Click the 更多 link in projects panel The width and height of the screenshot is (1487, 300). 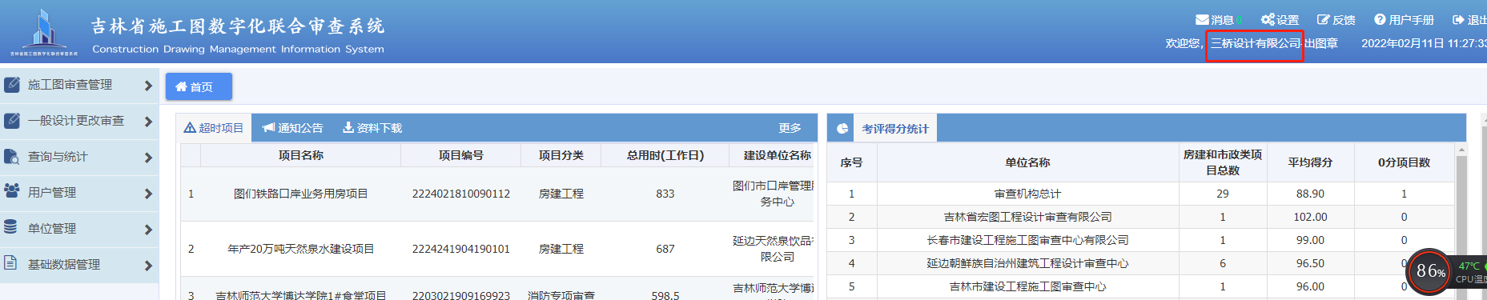click(x=790, y=128)
